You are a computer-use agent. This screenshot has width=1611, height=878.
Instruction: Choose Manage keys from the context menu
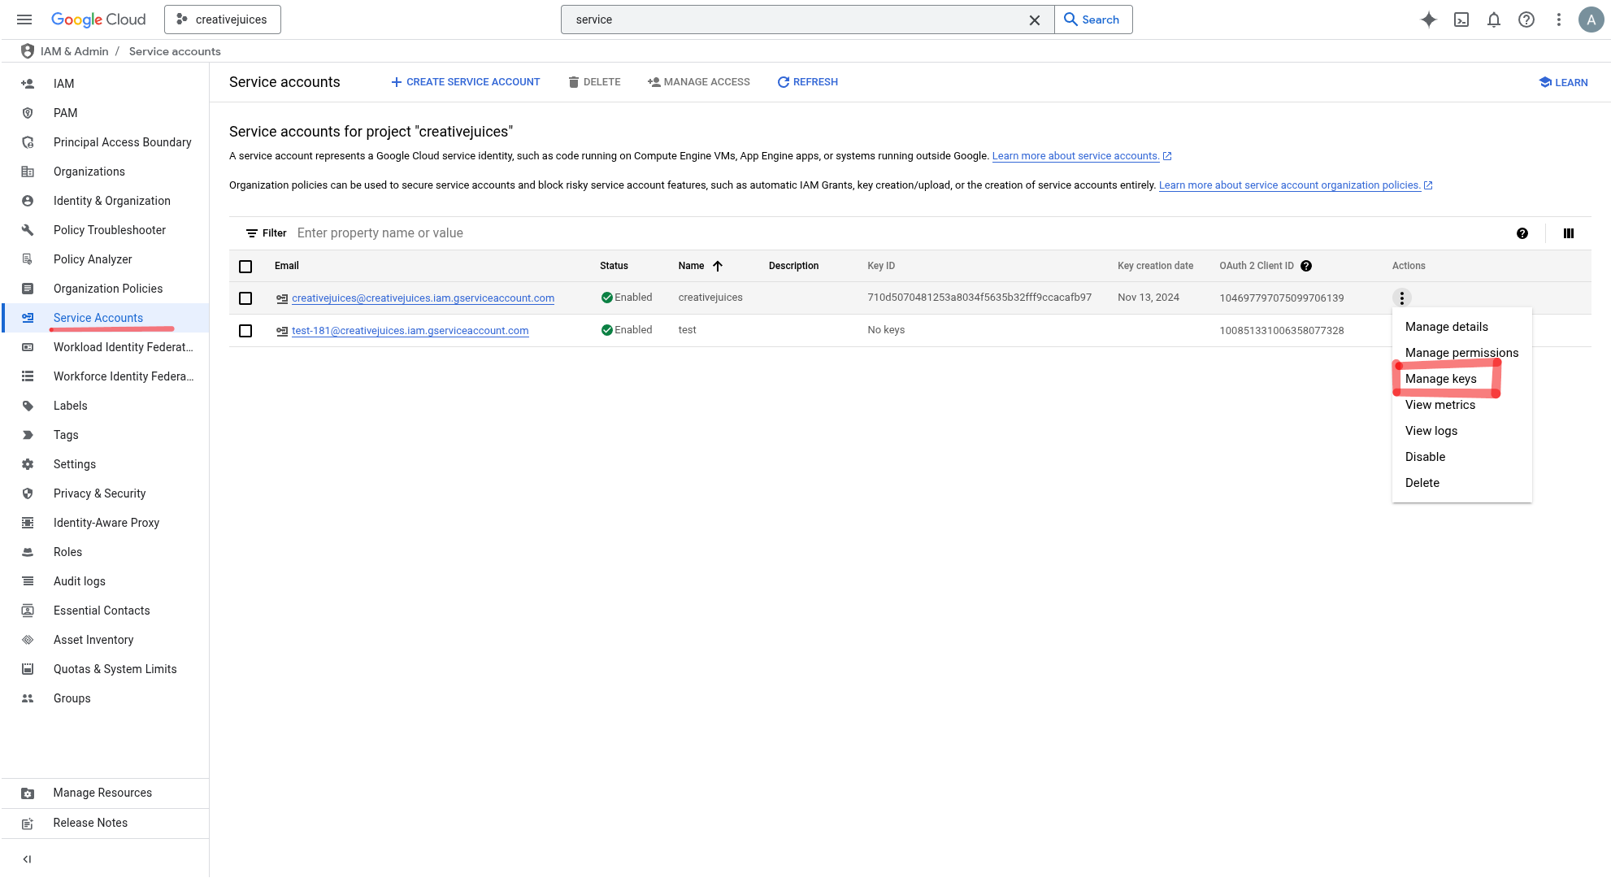coord(1440,379)
